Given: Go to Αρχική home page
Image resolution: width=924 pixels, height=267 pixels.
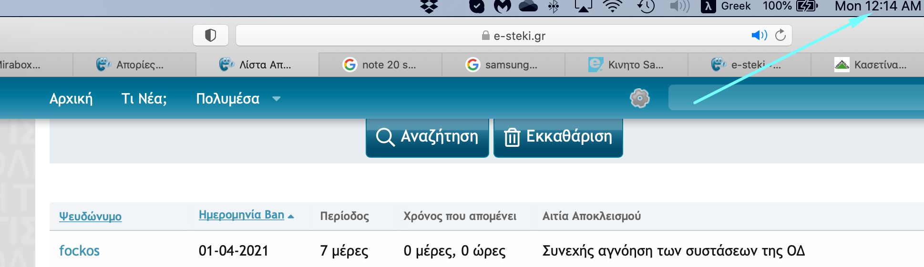Looking at the screenshot, I should (71, 99).
